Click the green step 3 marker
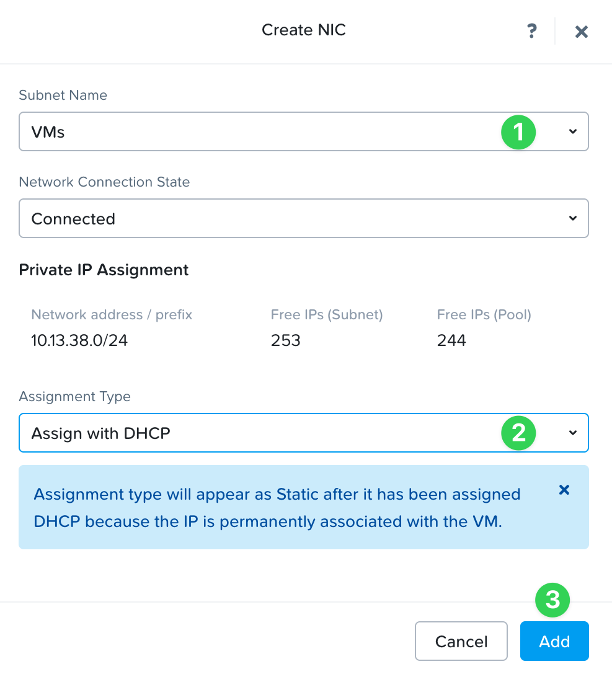The width and height of the screenshot is (612, 677). tap(552, 600)
